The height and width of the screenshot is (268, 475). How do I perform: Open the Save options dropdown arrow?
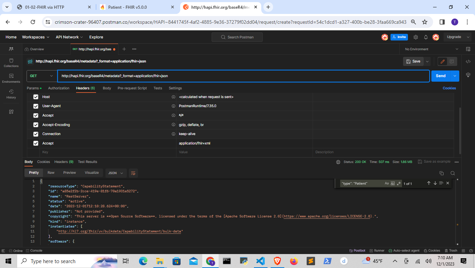[x=427, y=61]
